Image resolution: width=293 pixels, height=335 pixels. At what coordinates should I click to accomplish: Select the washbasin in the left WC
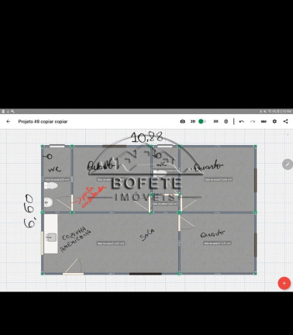(x=48, y=202)
